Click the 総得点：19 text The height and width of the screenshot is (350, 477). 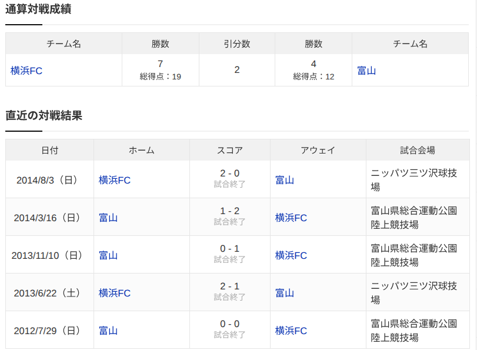point(161,76)
